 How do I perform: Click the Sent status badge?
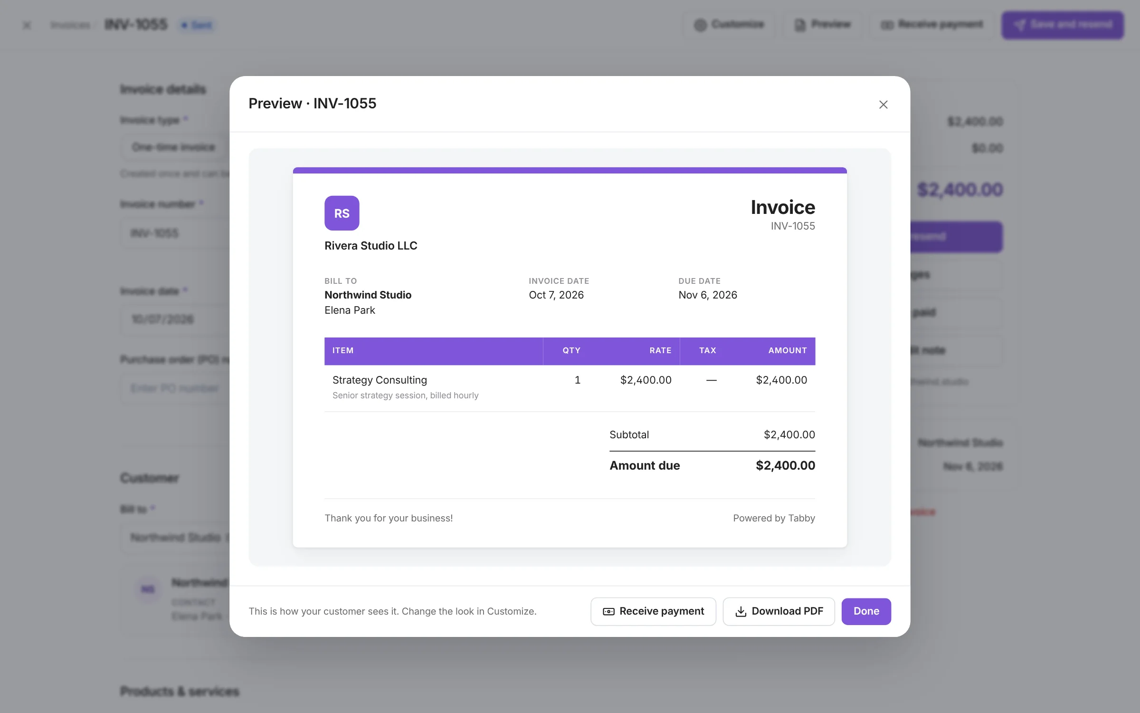(x=197, y=25)
